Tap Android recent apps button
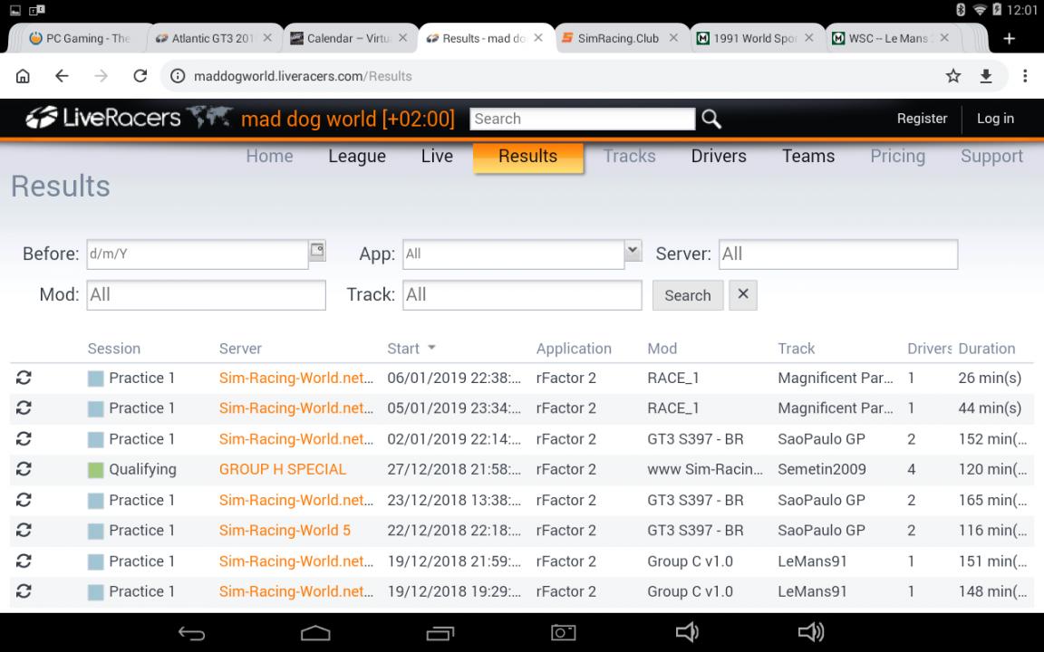Screen dimensions: 1044x652 pyautogui.click(x=440, y=633)
